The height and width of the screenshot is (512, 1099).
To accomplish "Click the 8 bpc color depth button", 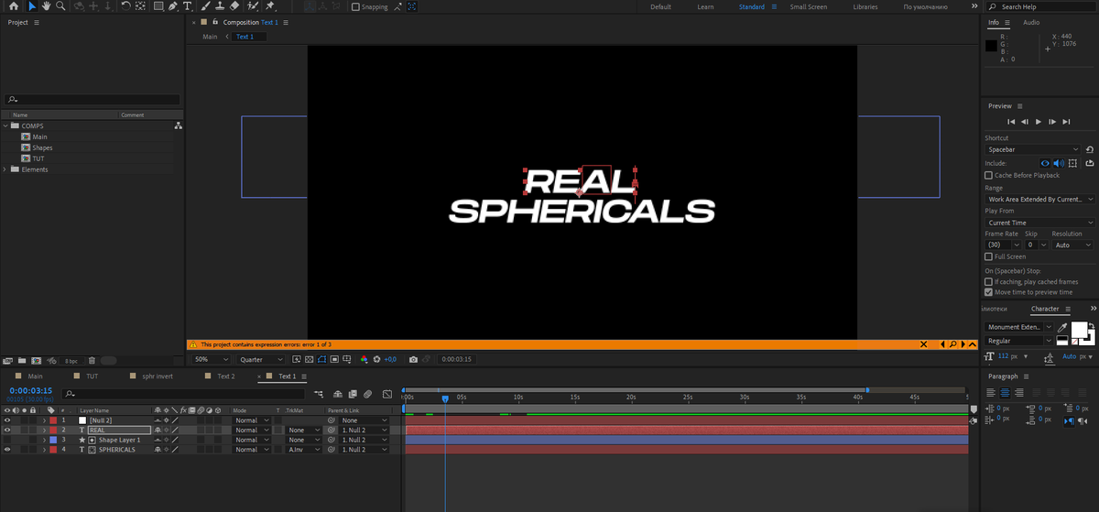I will coord(71,361).
